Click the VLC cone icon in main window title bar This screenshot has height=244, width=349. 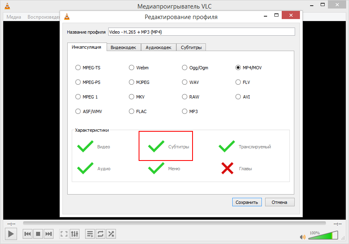(x=7, y=6)
